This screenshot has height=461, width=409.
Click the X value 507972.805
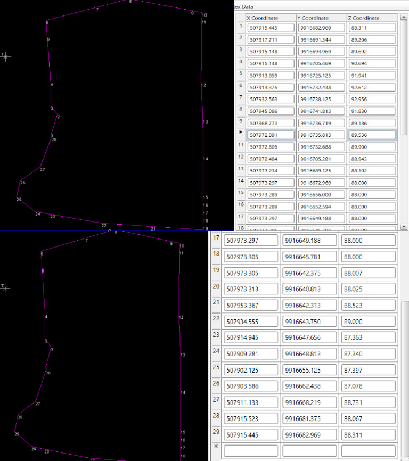tap(271, 147)
